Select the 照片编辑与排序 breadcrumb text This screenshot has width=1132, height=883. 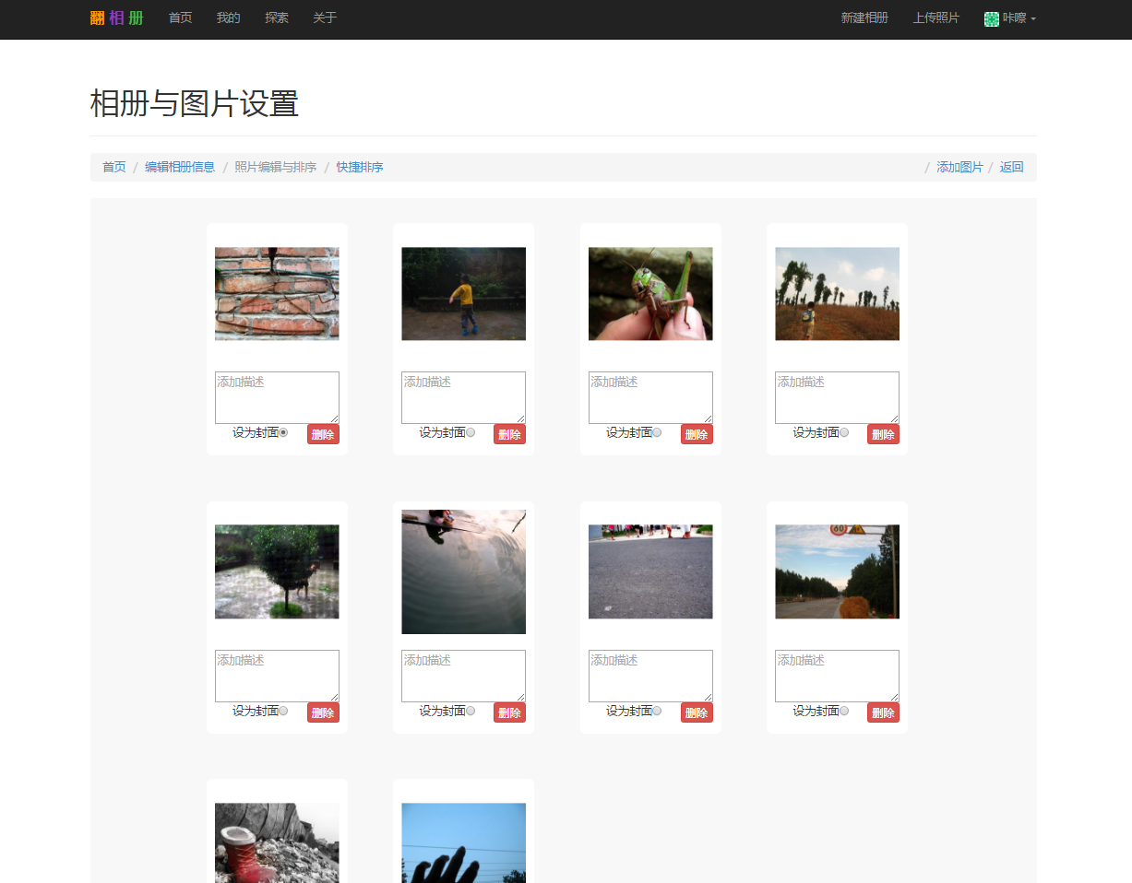276,167
